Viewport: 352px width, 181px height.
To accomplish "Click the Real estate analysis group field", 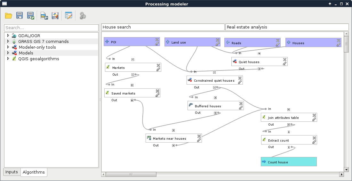I will pos(287,27).
